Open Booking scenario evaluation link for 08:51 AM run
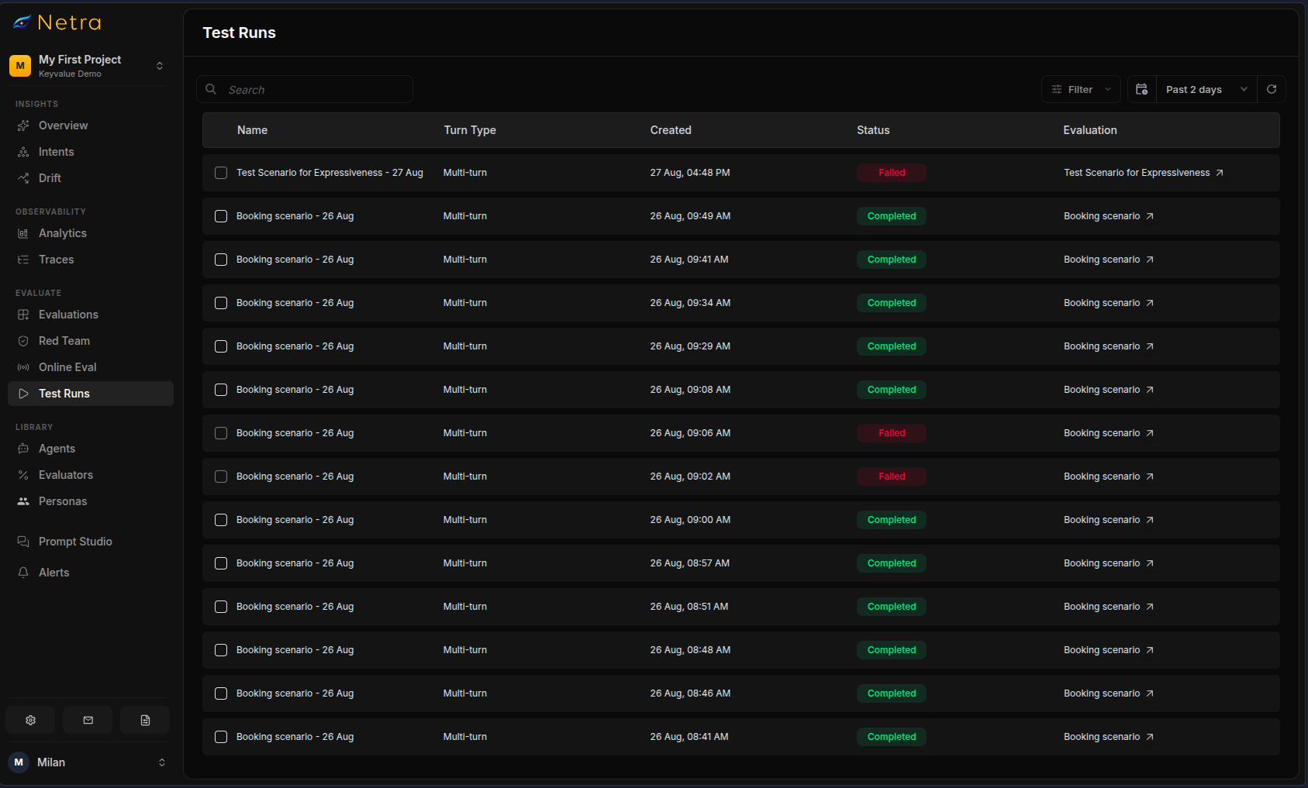 [x=1109, y=607]
